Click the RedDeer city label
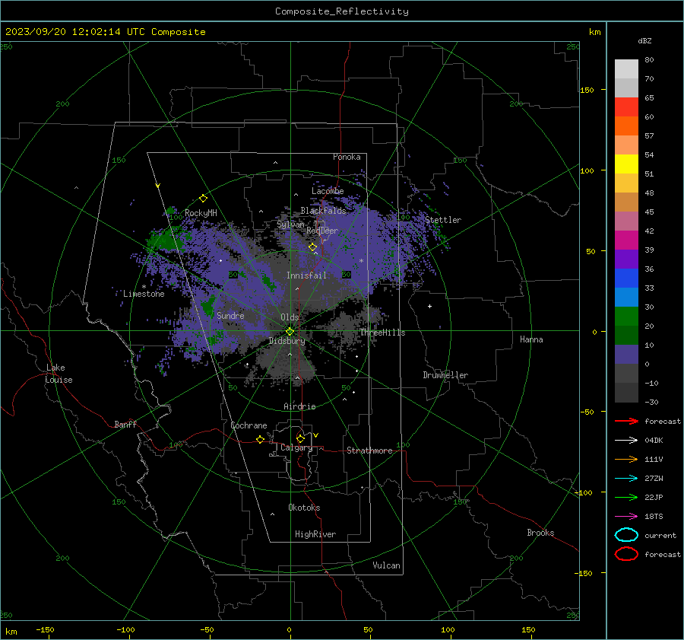Viewport: 684px width, 640px height. coord(322,231)
